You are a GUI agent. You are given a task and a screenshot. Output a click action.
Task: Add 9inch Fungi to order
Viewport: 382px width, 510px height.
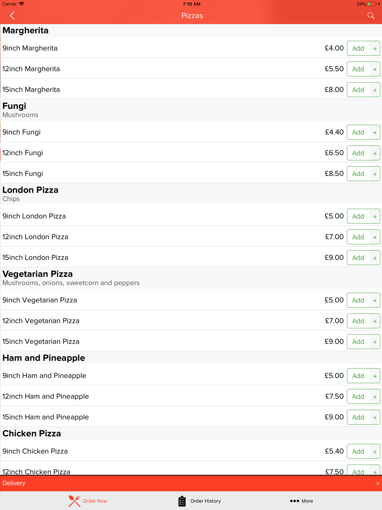[358, 132]
